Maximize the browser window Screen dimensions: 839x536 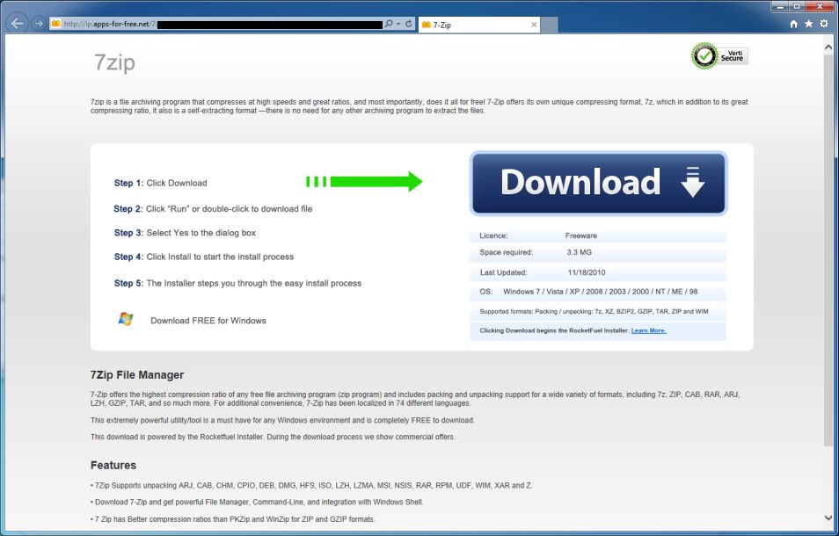797,6
